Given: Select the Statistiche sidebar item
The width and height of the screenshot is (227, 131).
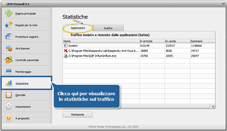Looking at the screenshot, I should (x=27, y=83).
